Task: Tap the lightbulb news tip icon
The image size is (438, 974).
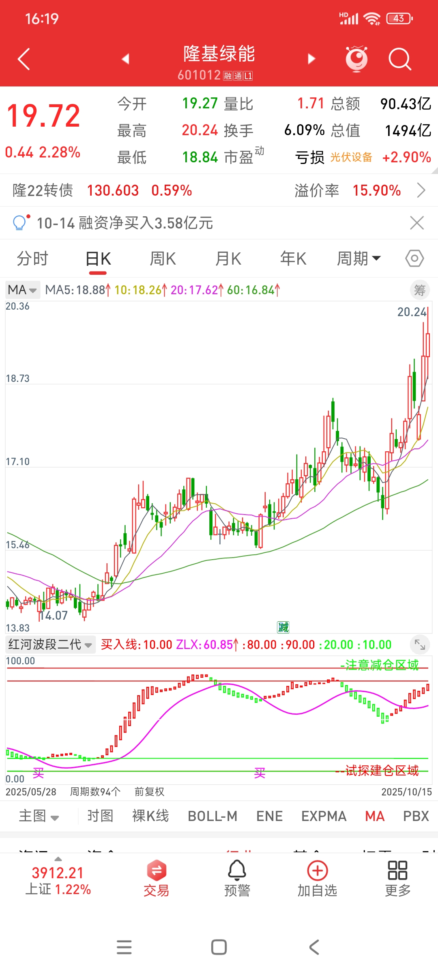Action: (20, 222)
